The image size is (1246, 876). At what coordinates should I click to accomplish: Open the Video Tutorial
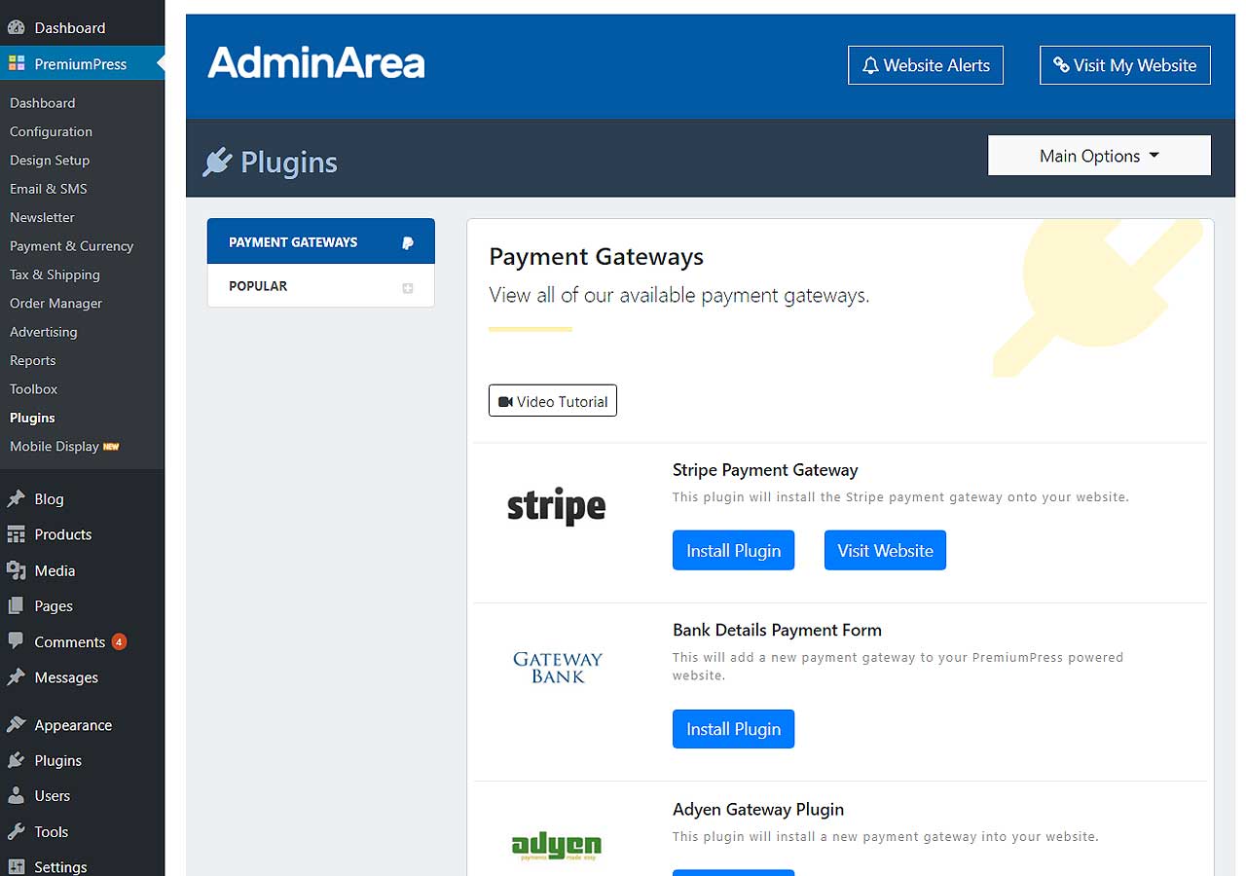[552, 401]
